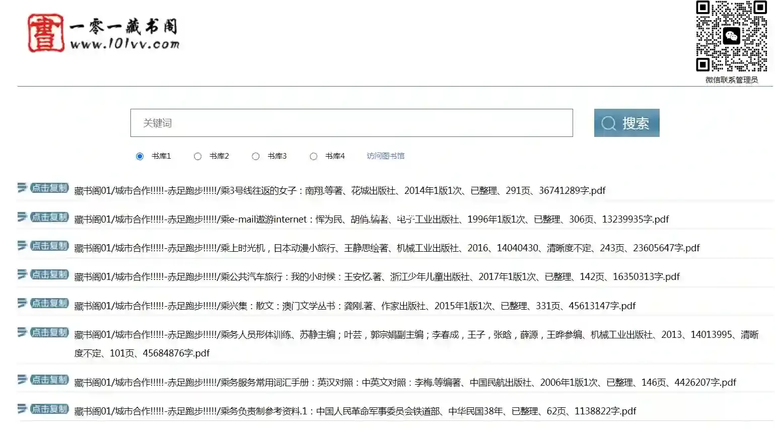Click 点击复制 for 乘务服务常用词汇手册 row

coord(49,380)
